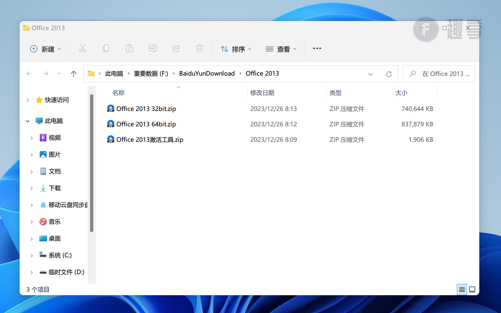
Task: Expand the 文档 tree node
Action: click(32, 172)
